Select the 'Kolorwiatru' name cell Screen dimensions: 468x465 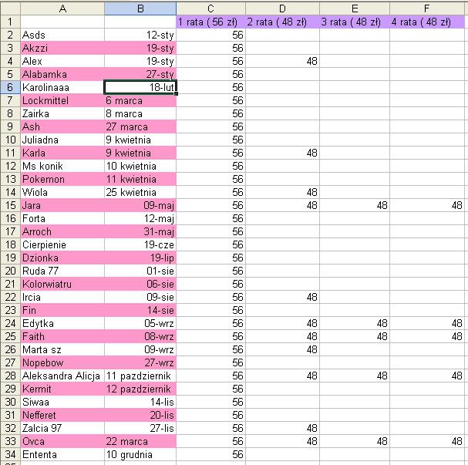click(x=62, y=284)
